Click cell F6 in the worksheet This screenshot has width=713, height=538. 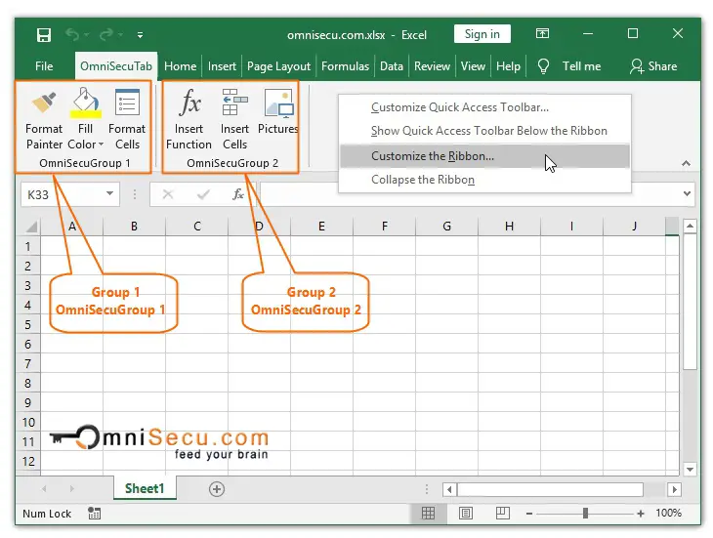coord(384,344)
